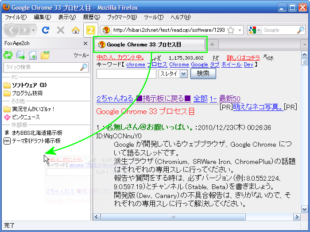Open the sidebar ツール dropdown

tap(81, 55)
